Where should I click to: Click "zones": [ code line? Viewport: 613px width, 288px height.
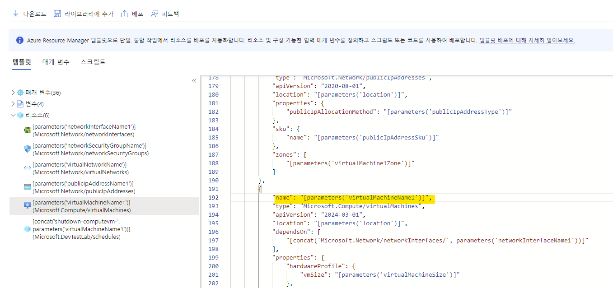[x=289, y=154]
